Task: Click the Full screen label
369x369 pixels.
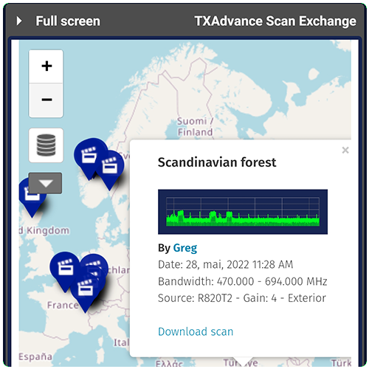Action: [68, 21]
